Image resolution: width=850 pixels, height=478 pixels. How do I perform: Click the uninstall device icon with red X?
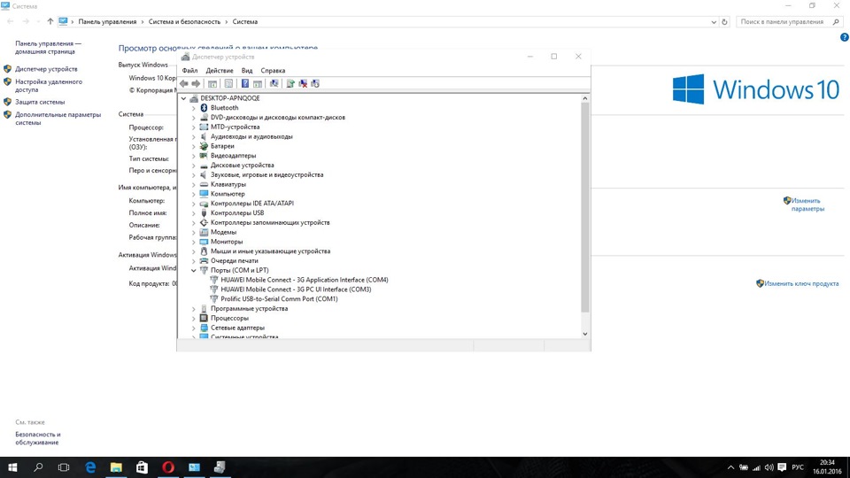tap(303, 84)
